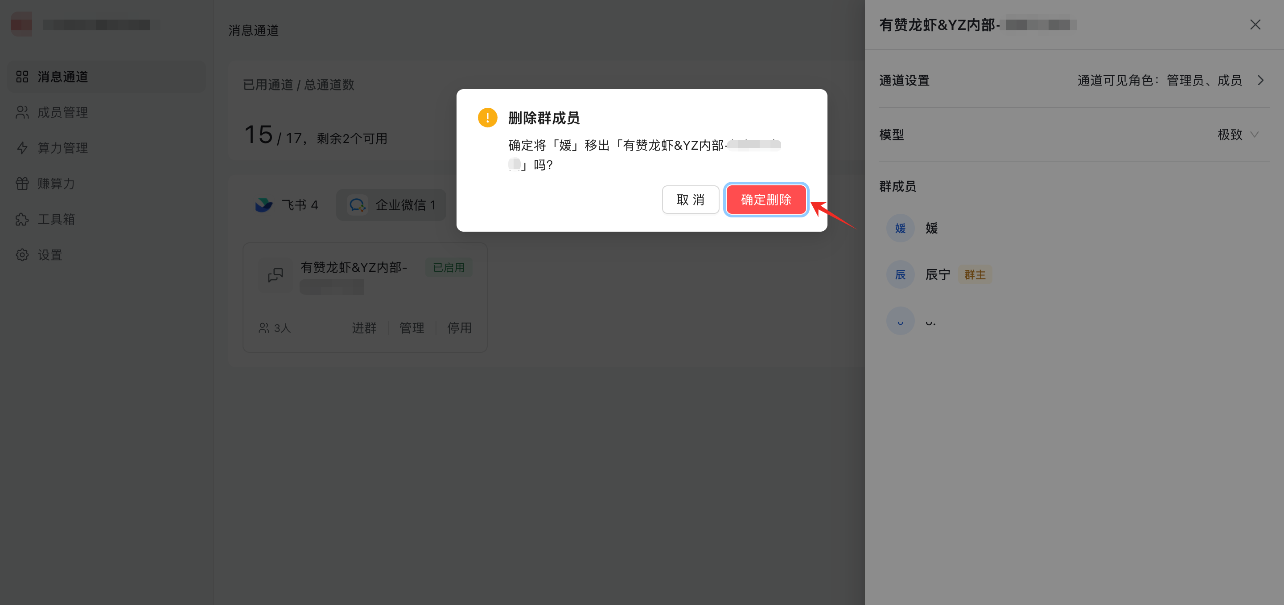Click the 群主 badge

click(975, 275)
